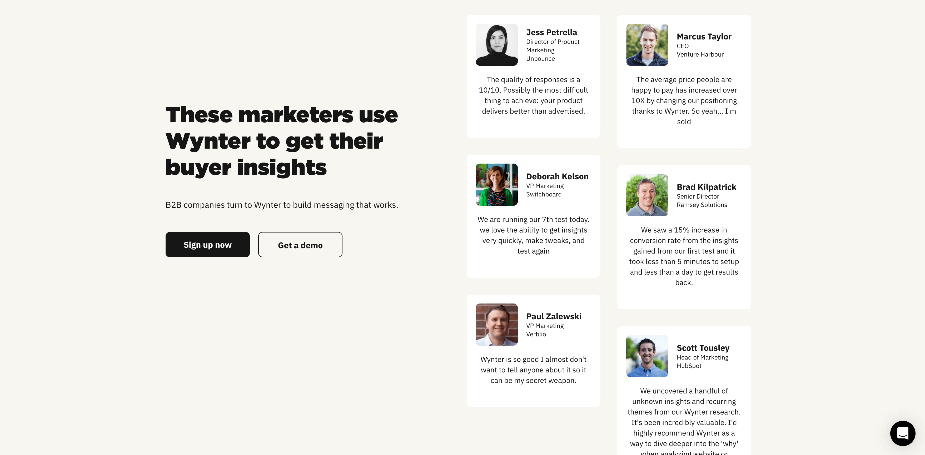The width and height of the screenshot is (925, 455).
Task: Click Jess Petrella's profile photo
Action: (497, 45)
